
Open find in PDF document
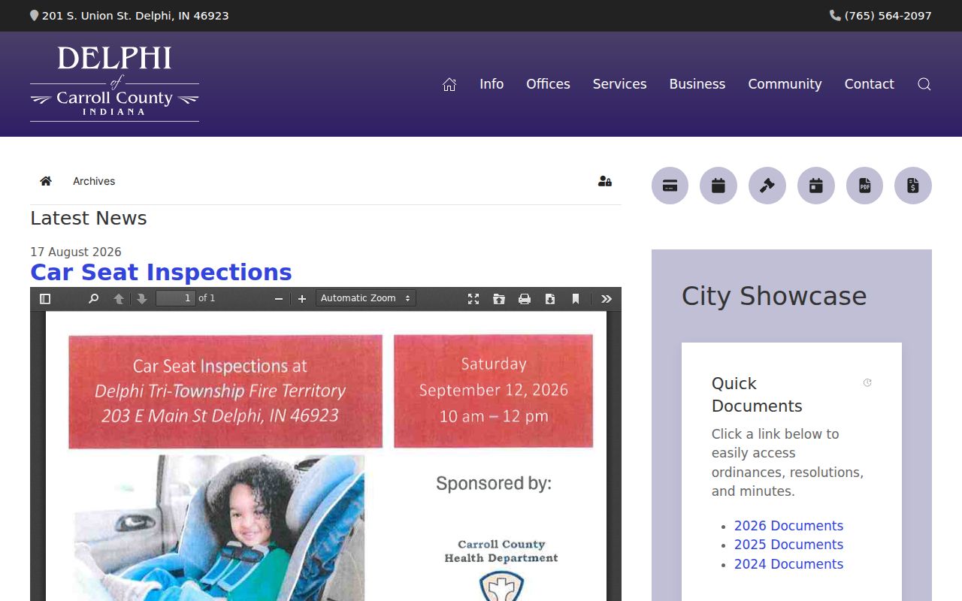pyautogui.click(x=93, y=299)
